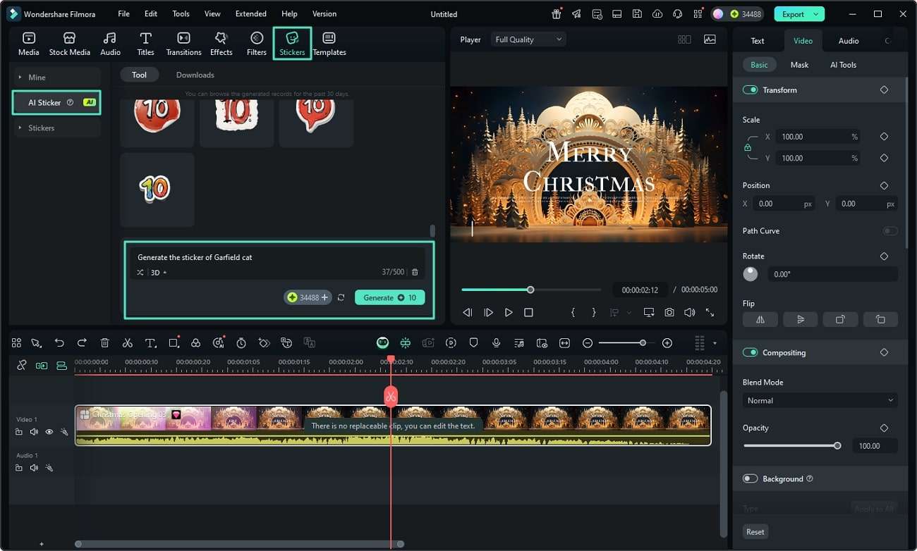Toggle the Compositing switch
This screenshot has height=551, width=917.
pyautogui.click(x=751, y=352)
